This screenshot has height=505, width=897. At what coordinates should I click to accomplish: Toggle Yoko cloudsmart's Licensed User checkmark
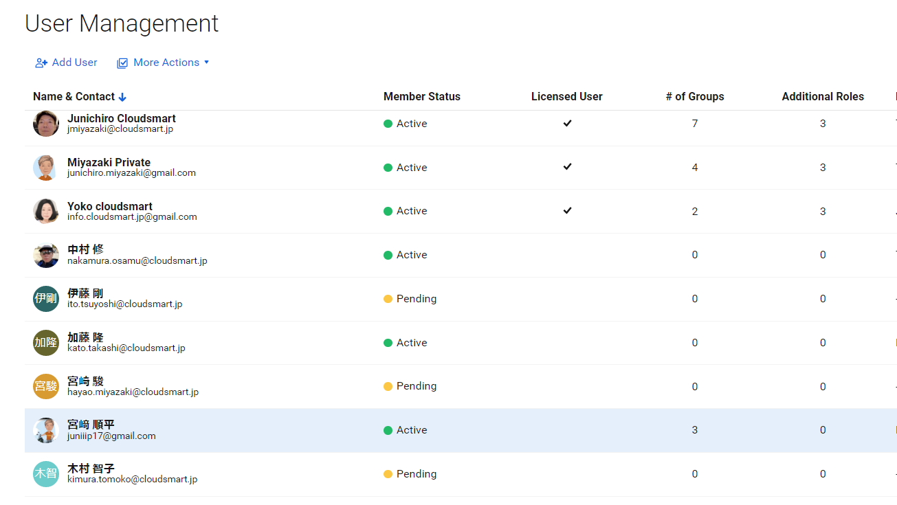[x=567, y=210]
